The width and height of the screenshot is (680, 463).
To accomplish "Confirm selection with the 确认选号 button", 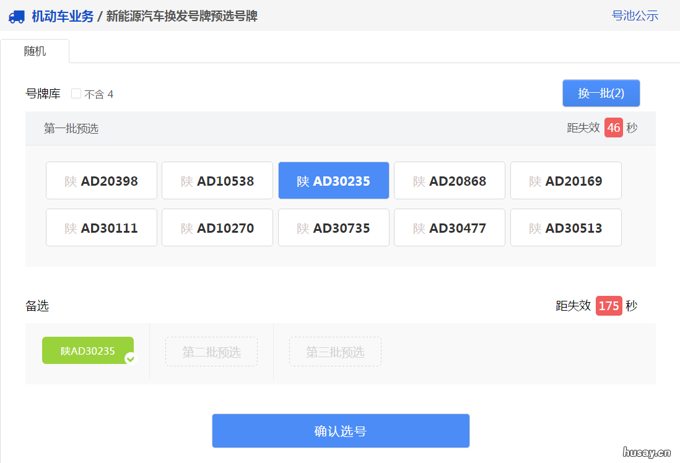I will pos(341,430).
